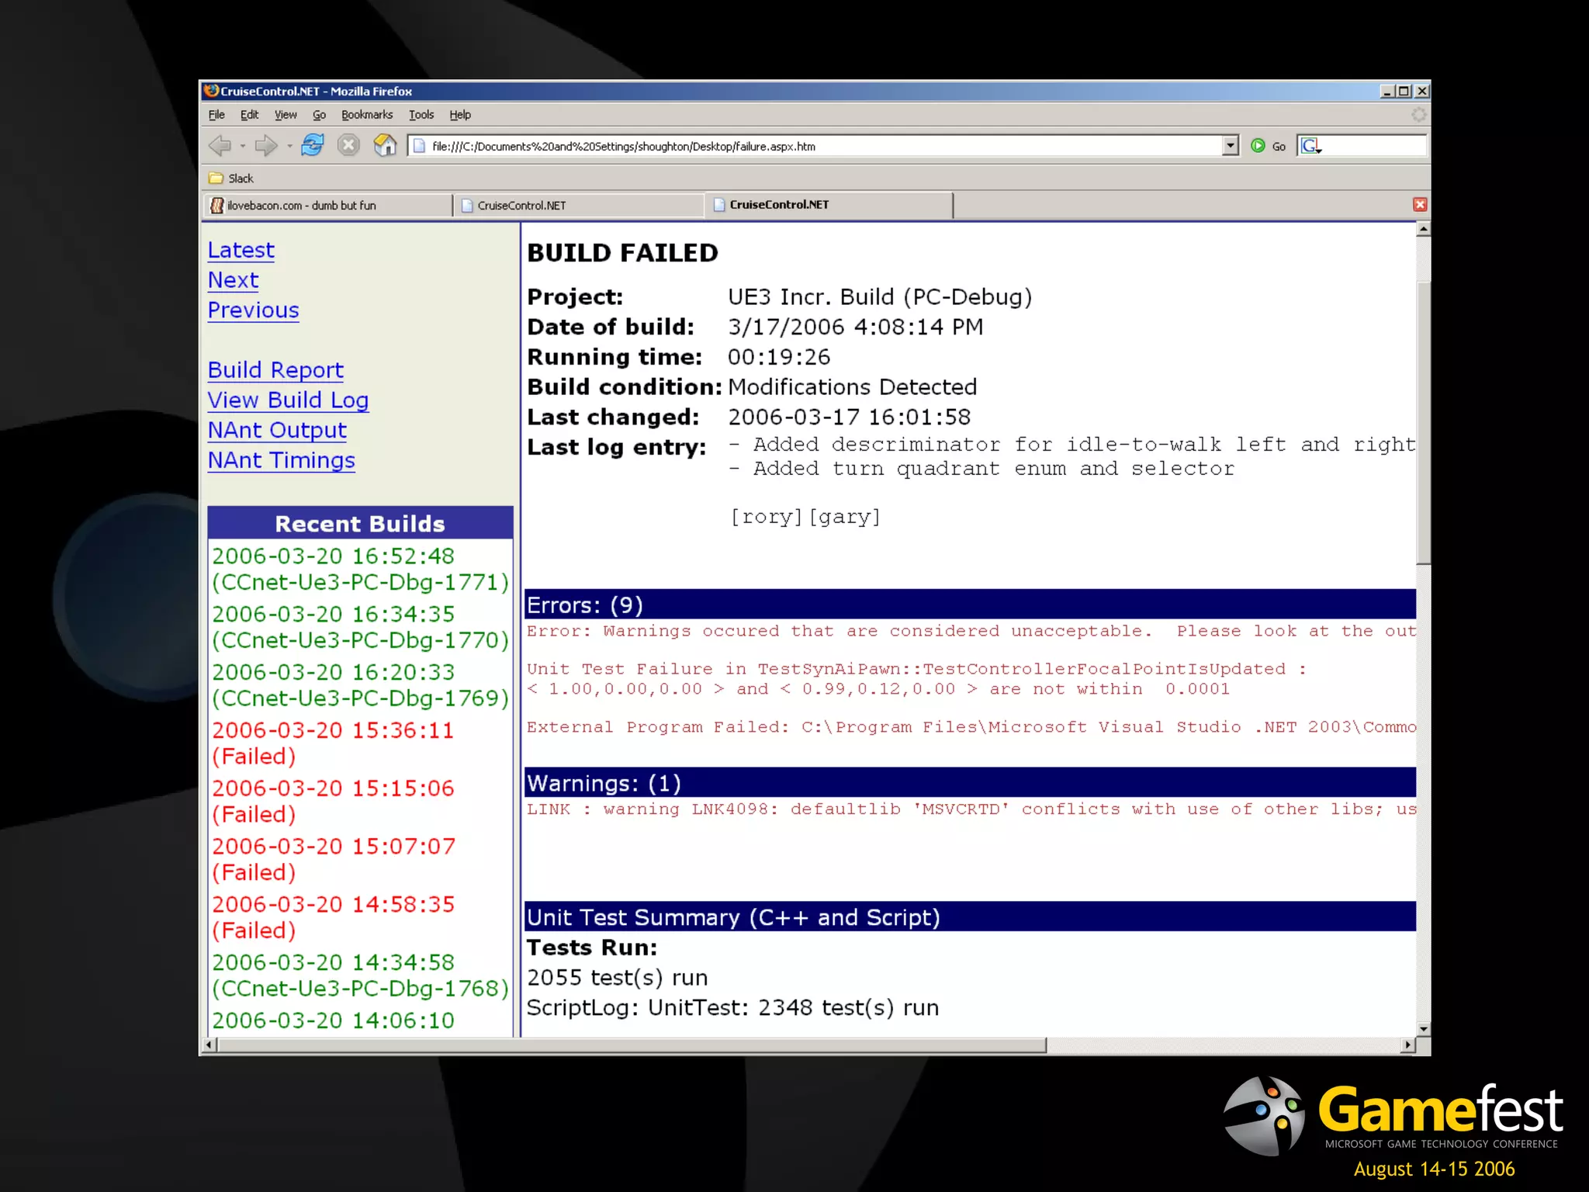Open the Tools menu
Image resolution: width=1589 pixels, height=1192 pixels.
click(421, 115)
